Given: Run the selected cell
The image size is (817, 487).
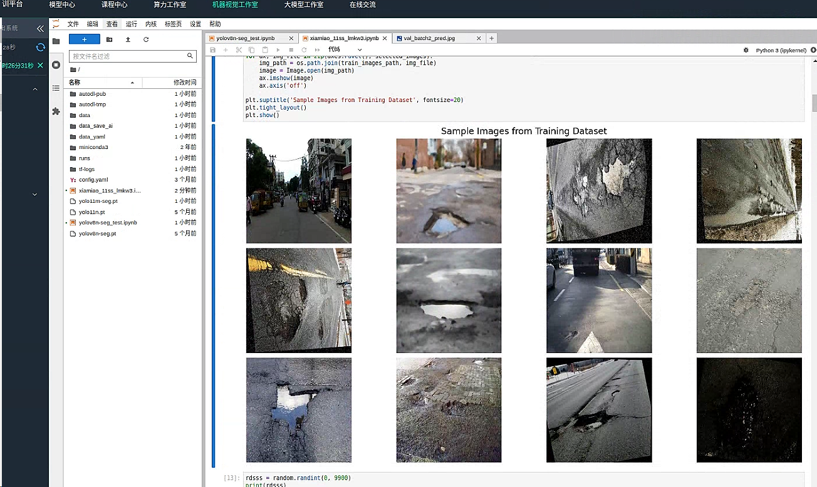Looking at the screenshot, I should click(278, 49).
